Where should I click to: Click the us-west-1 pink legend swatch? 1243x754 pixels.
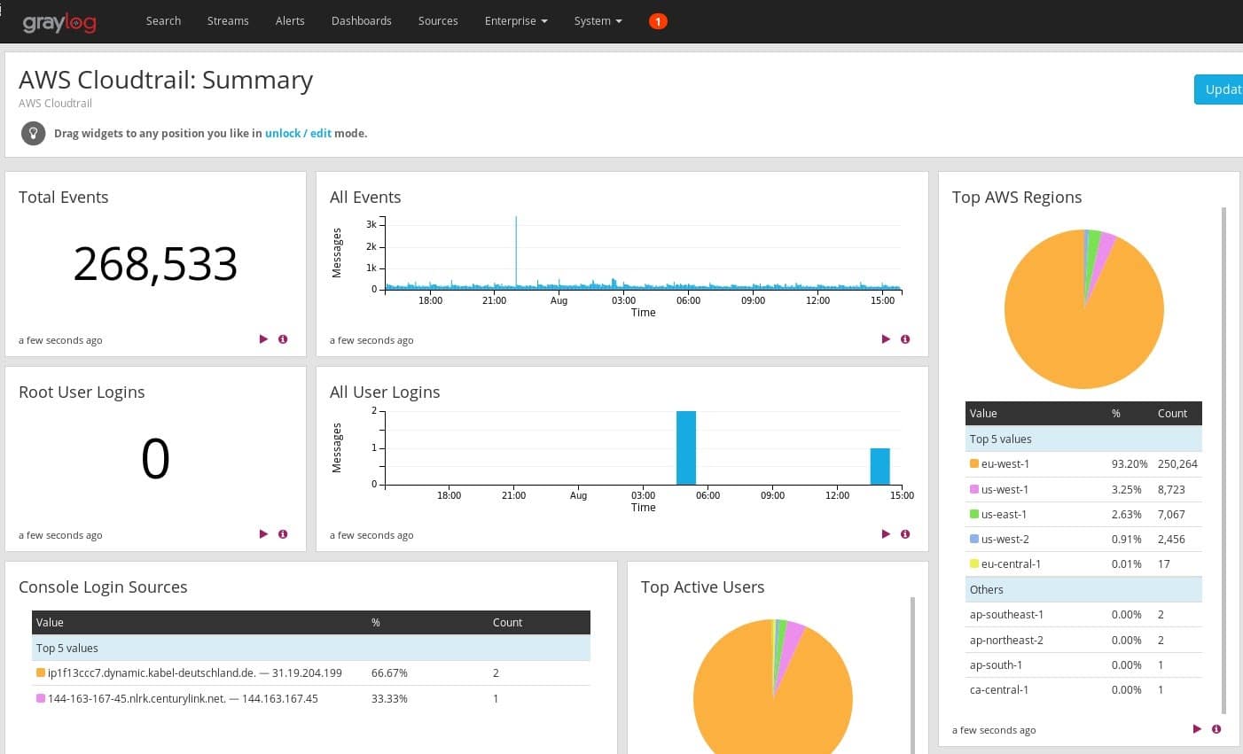coord(974,489)
